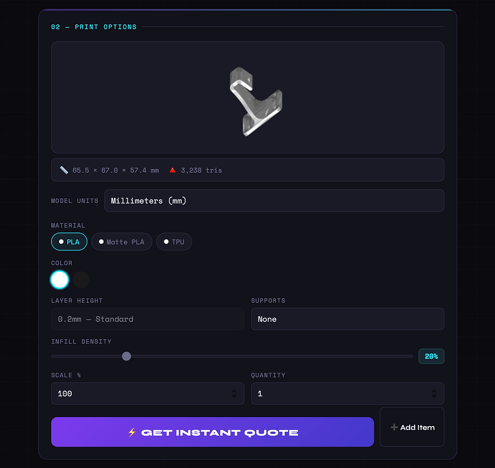Click the 20% infill badge indicator
495x468 pixels.
tap(431, 356)
